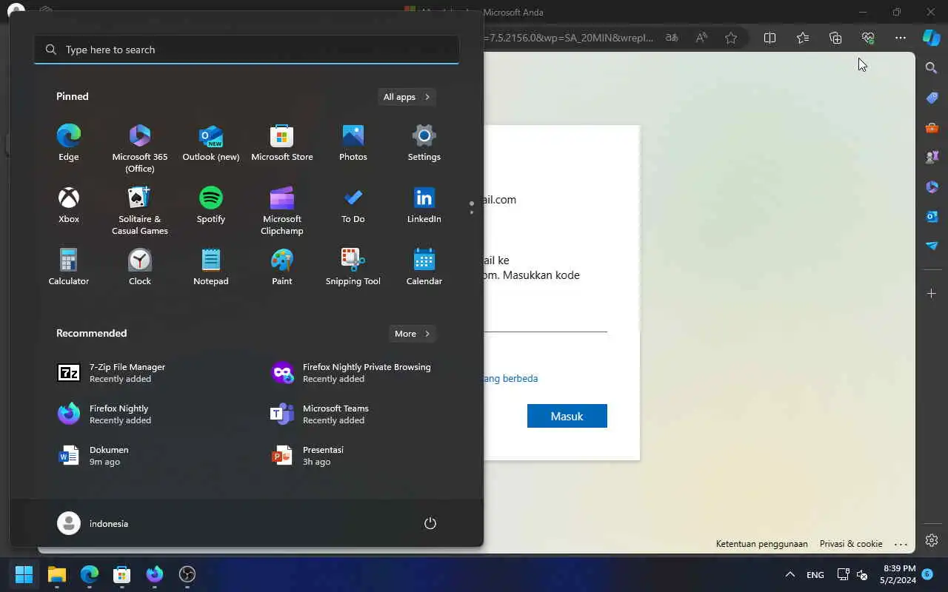Click the Masuk sign-in button
Screen dimensions: 948x592
567,416
